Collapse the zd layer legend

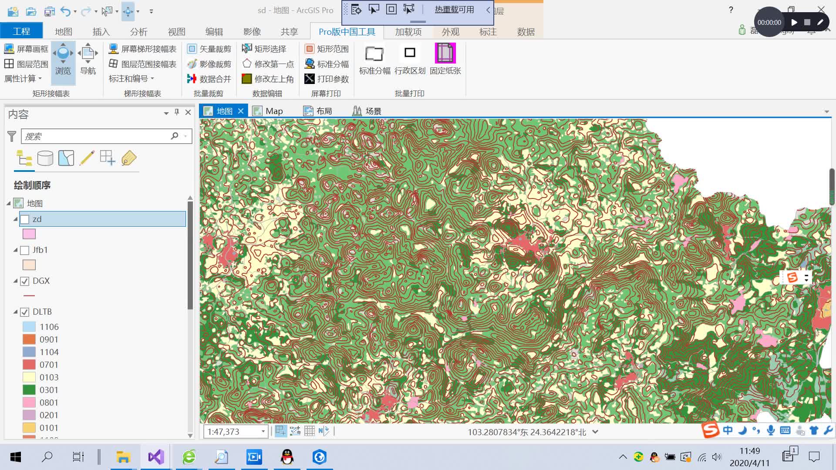click(x=16, y=219)
